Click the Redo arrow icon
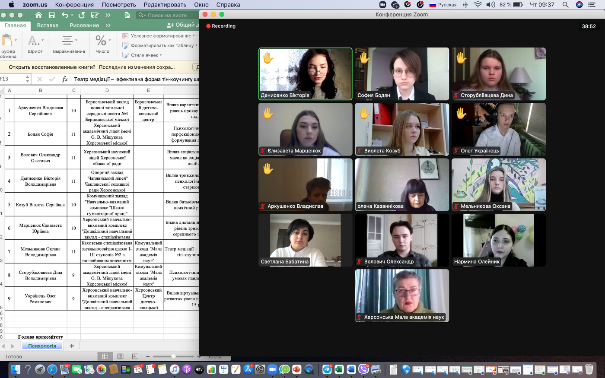This screenshot has height=378, width=605. click(81, 15)
